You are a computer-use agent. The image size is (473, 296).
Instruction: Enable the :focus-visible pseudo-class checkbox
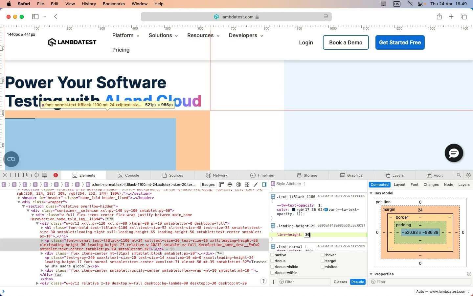point(272,267)
